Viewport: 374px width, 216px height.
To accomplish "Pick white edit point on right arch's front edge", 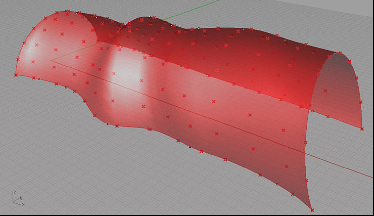I will [312, 111].
